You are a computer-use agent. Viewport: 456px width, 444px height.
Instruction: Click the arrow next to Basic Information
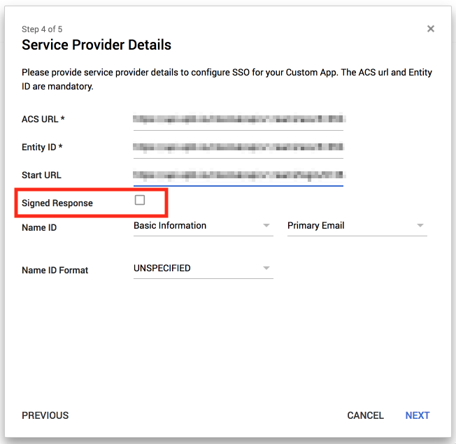(266, 226)
